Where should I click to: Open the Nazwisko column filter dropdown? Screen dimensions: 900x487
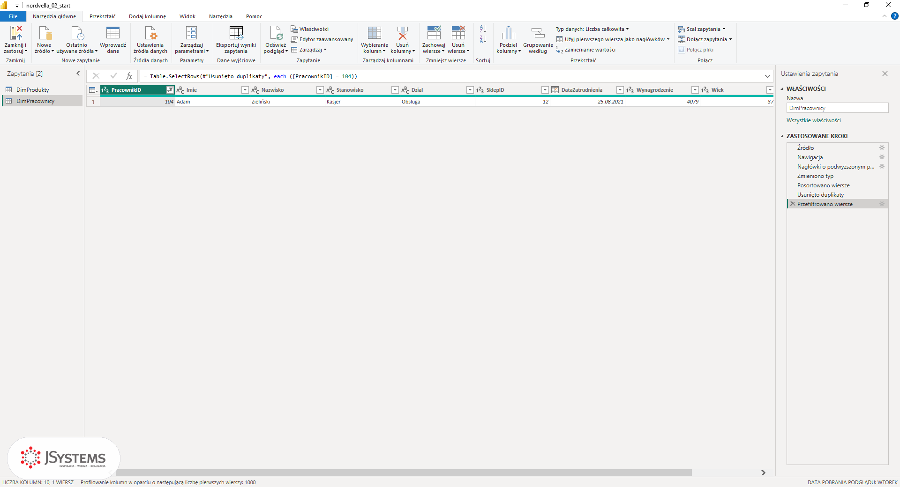click(x=320, y=90)
